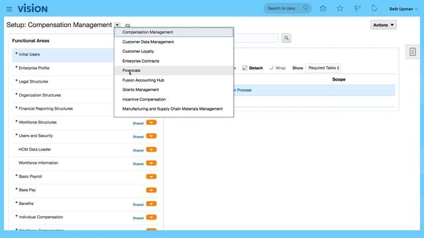
Task: Select Grants Management offering
Action: (x=174, y=90)
